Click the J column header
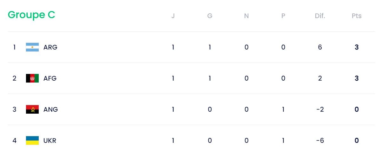Viewport: 381px width, 153px height. 173,16
